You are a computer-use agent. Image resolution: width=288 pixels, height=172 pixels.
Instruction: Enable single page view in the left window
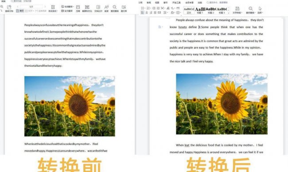[20, 11]
